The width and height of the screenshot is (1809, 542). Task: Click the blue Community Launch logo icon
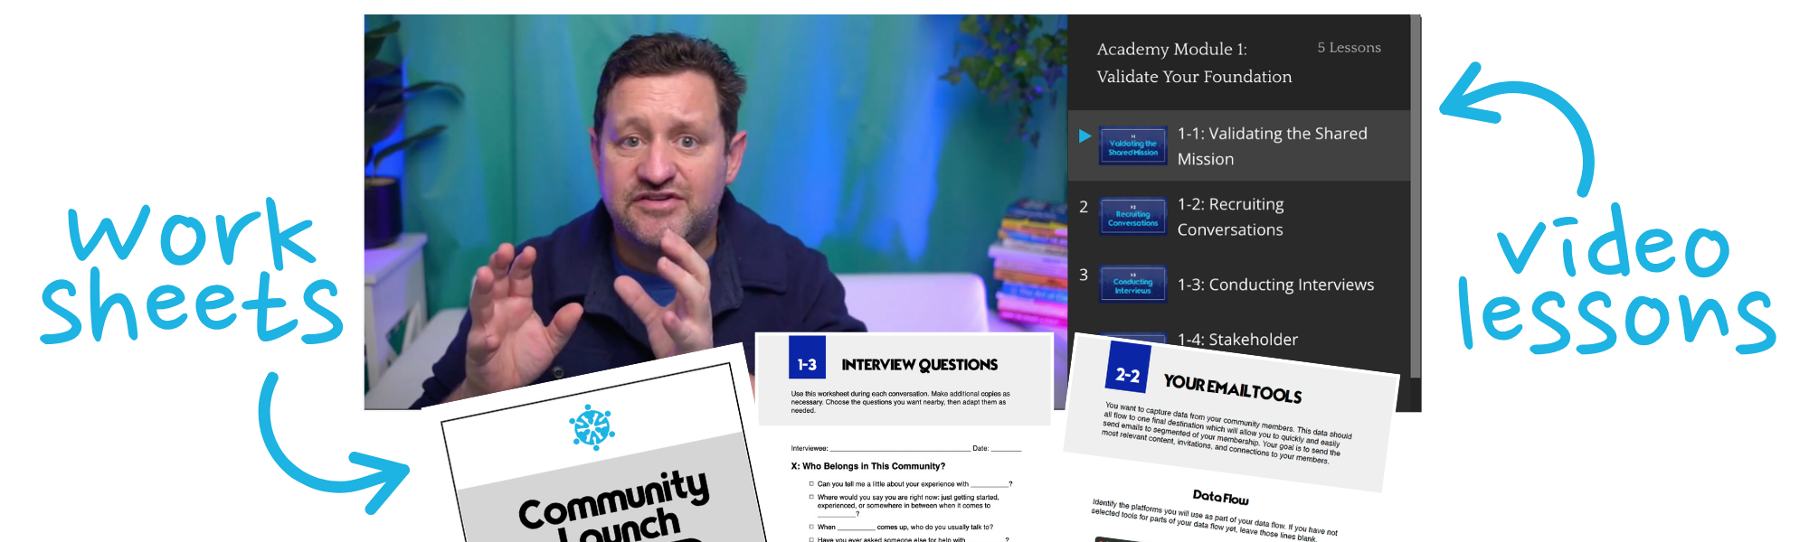point(592,427)
